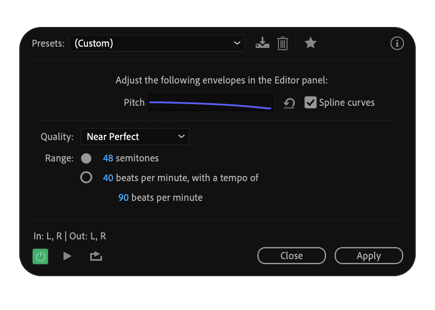Toggle the loop preview icon
435x310 pixels.
[x=96, y=256]
